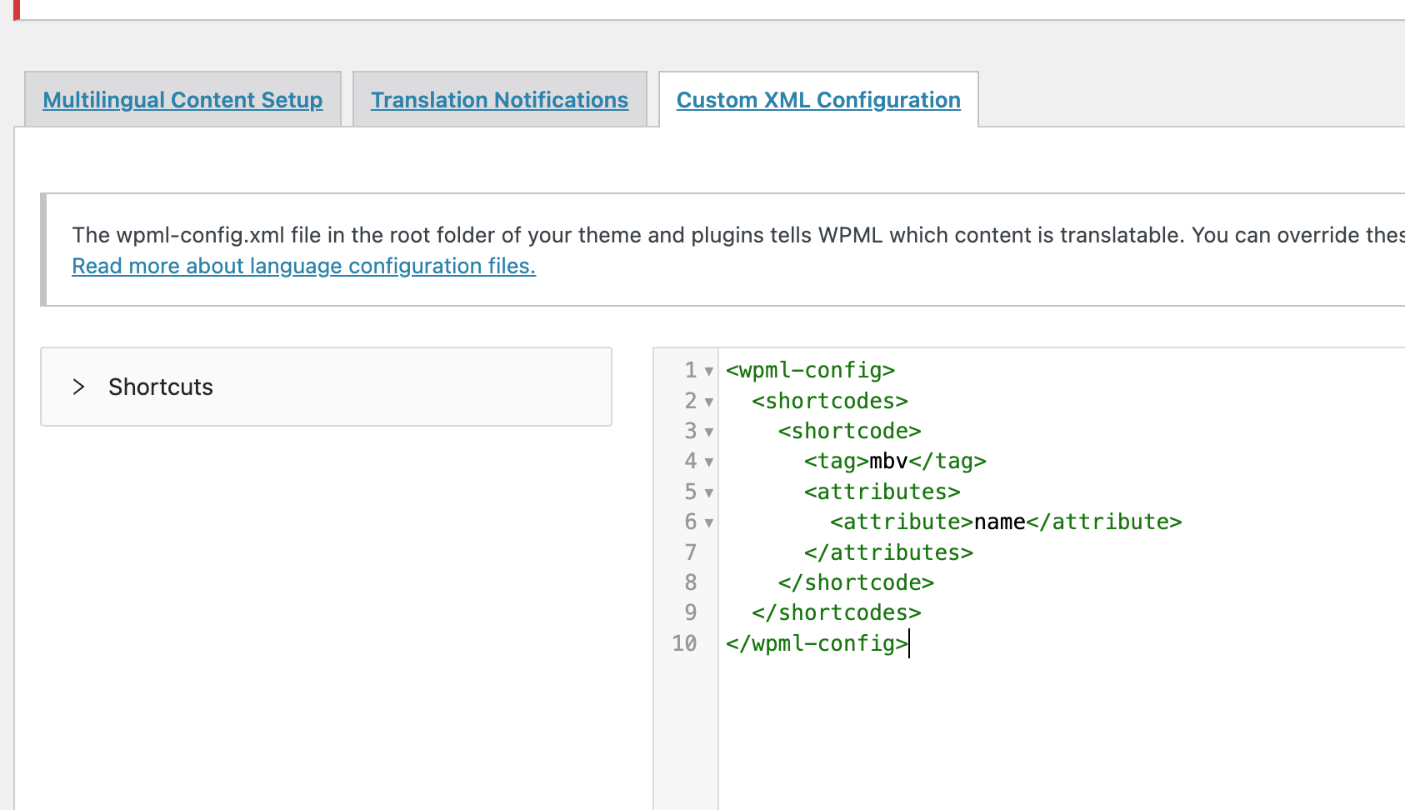Image resolution: width=1405 pixels, height=810 pixels.
Task: Click the closing </shortcode> tag on line 8
Action: coord(856,582)
